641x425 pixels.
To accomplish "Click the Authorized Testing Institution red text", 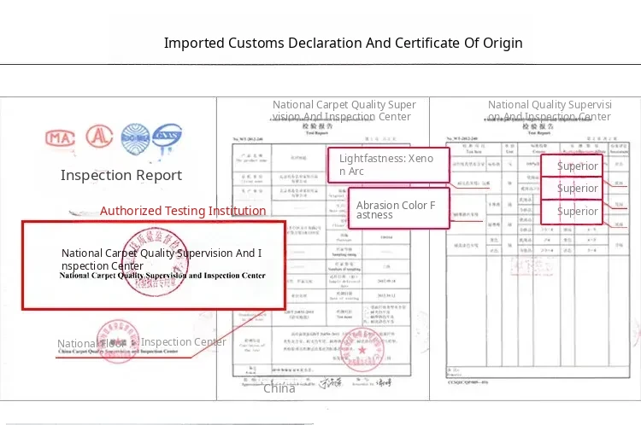I will click(183, 211).
